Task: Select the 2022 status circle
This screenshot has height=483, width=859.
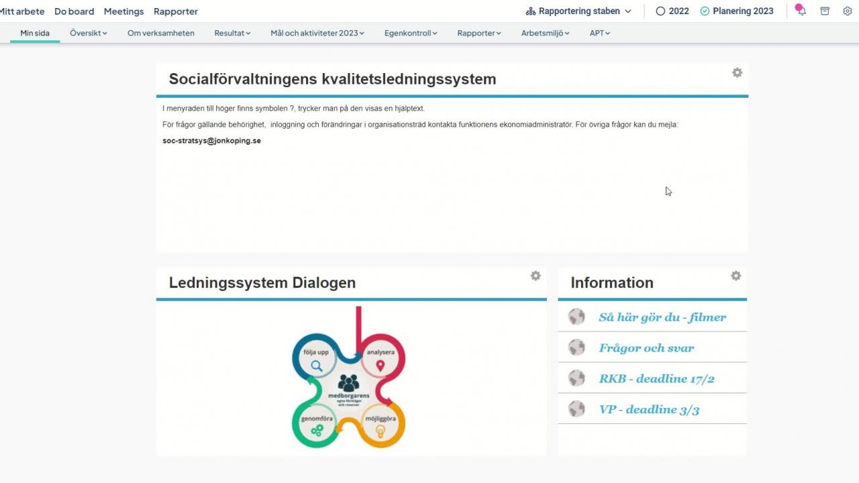Action: [x=661, y=11]
